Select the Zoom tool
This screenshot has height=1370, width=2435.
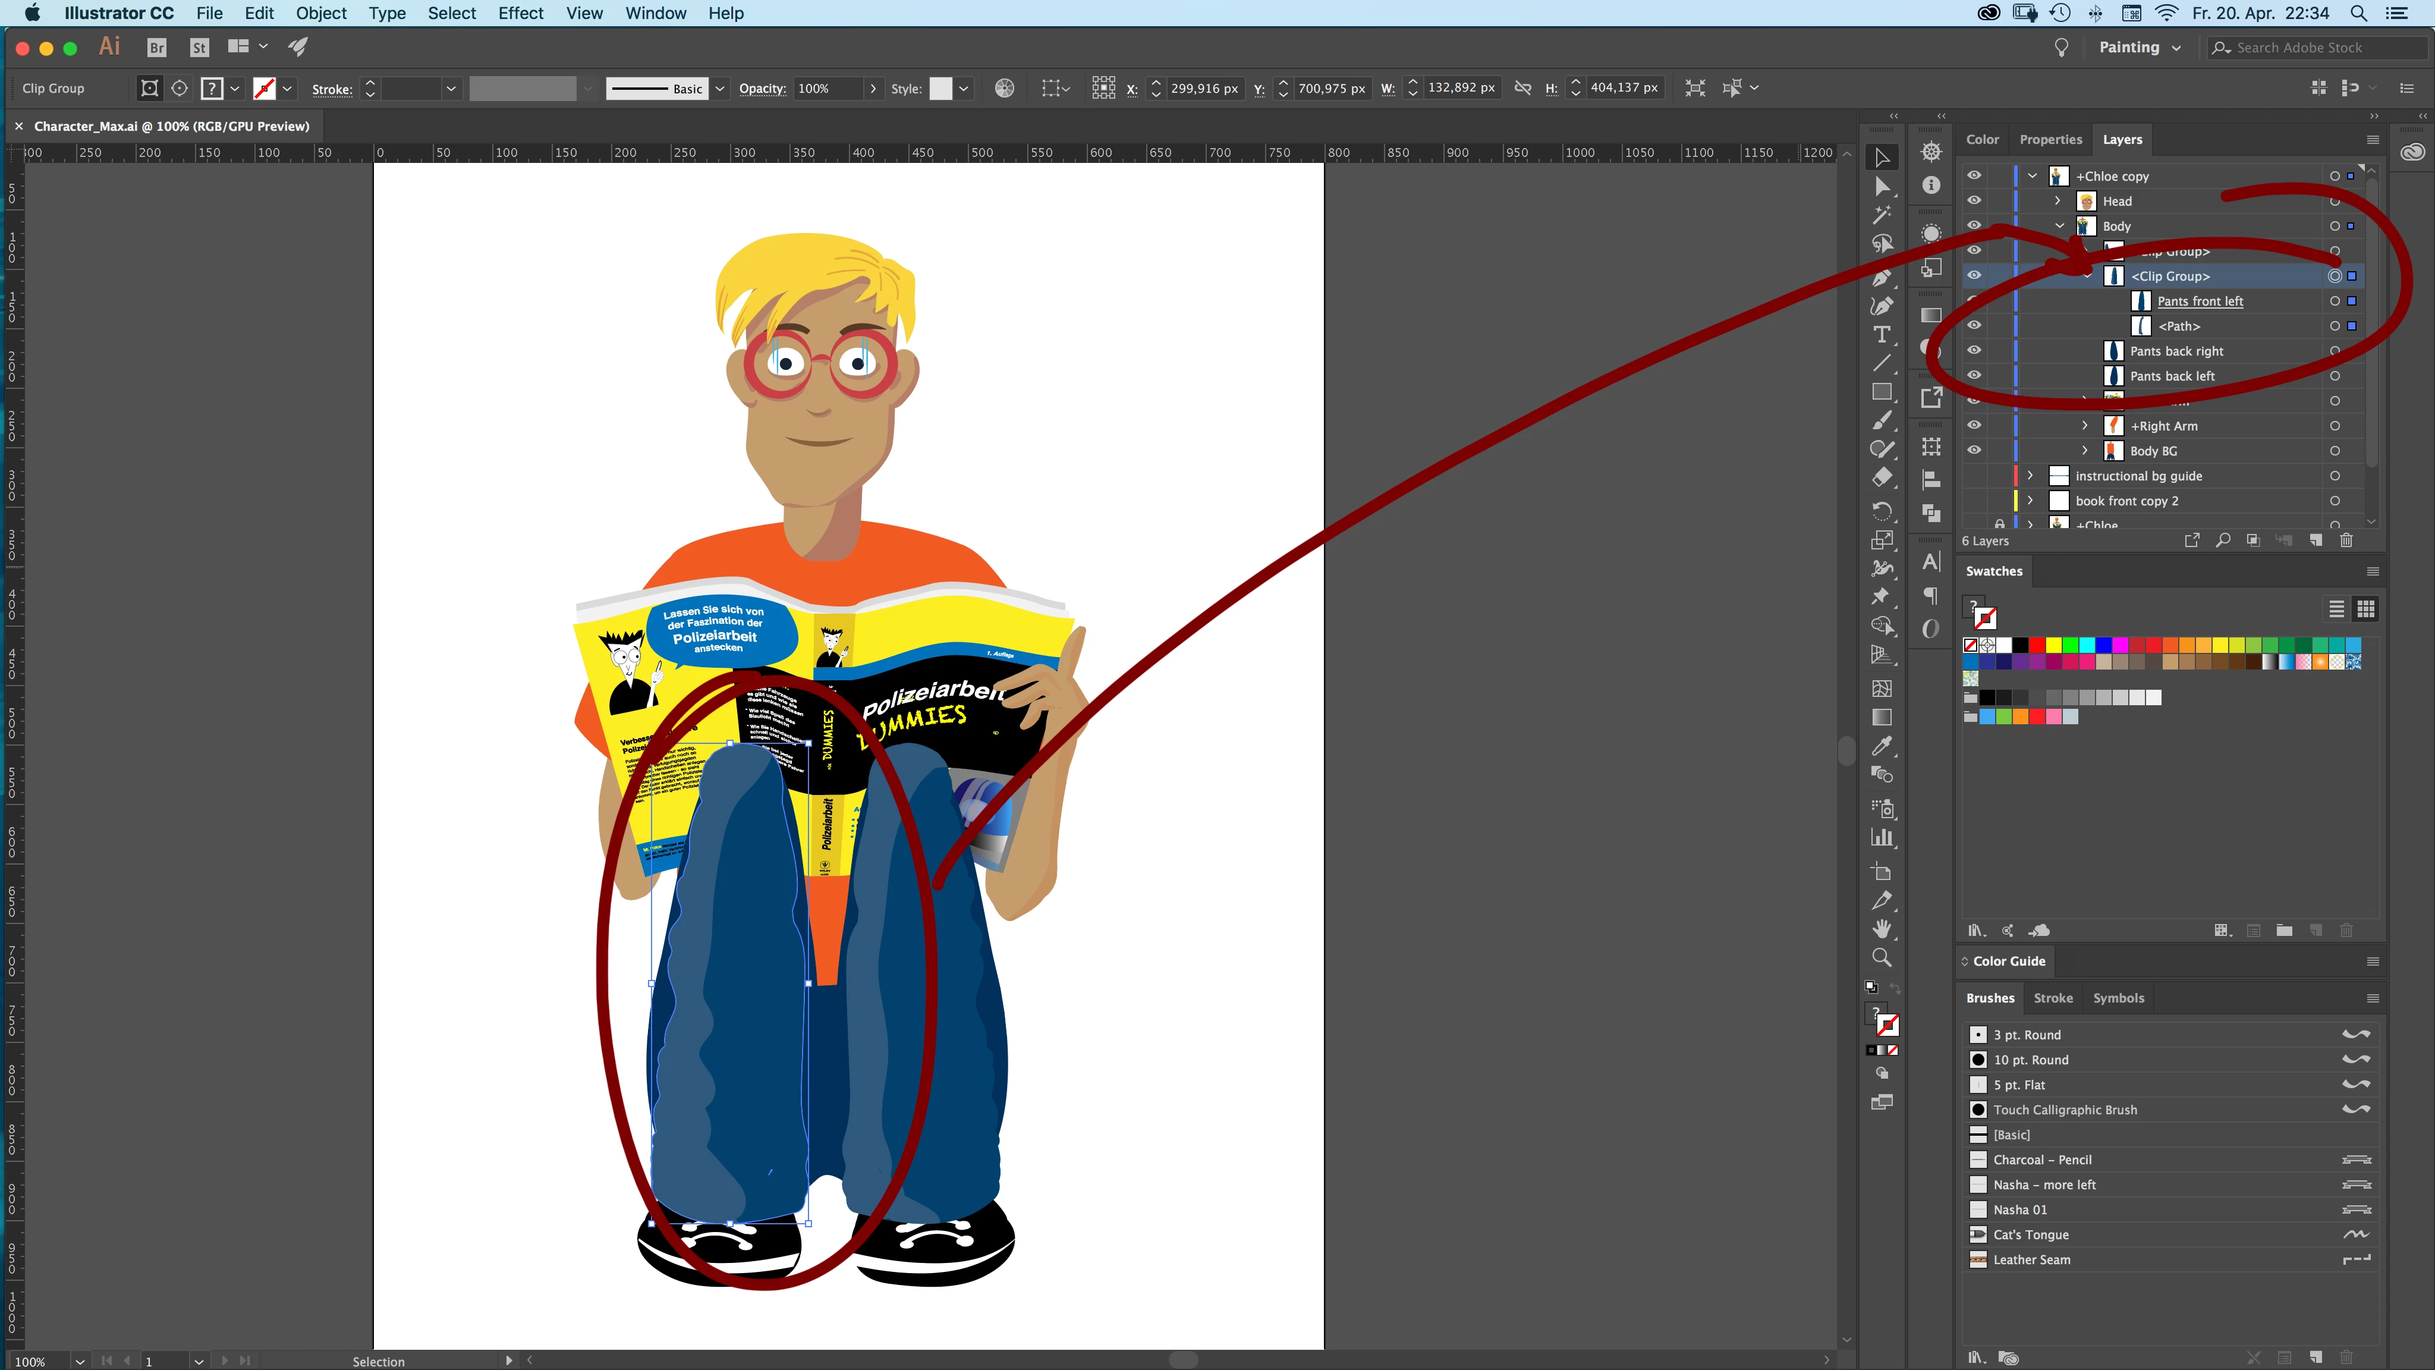(1882, 958)
